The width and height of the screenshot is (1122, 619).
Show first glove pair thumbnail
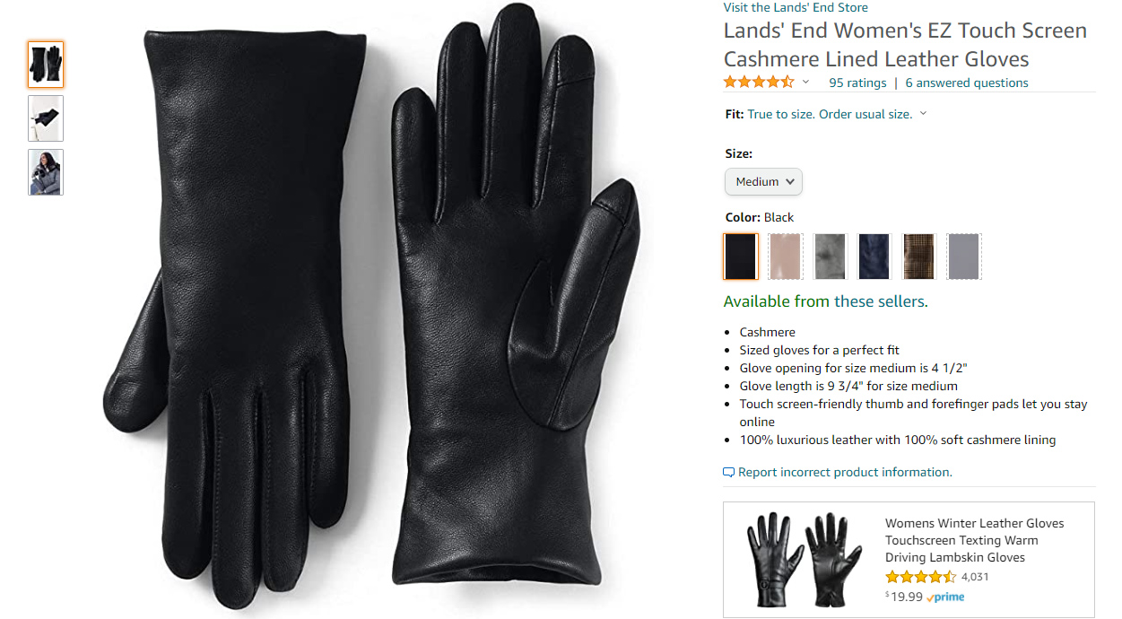click(46, 65)
